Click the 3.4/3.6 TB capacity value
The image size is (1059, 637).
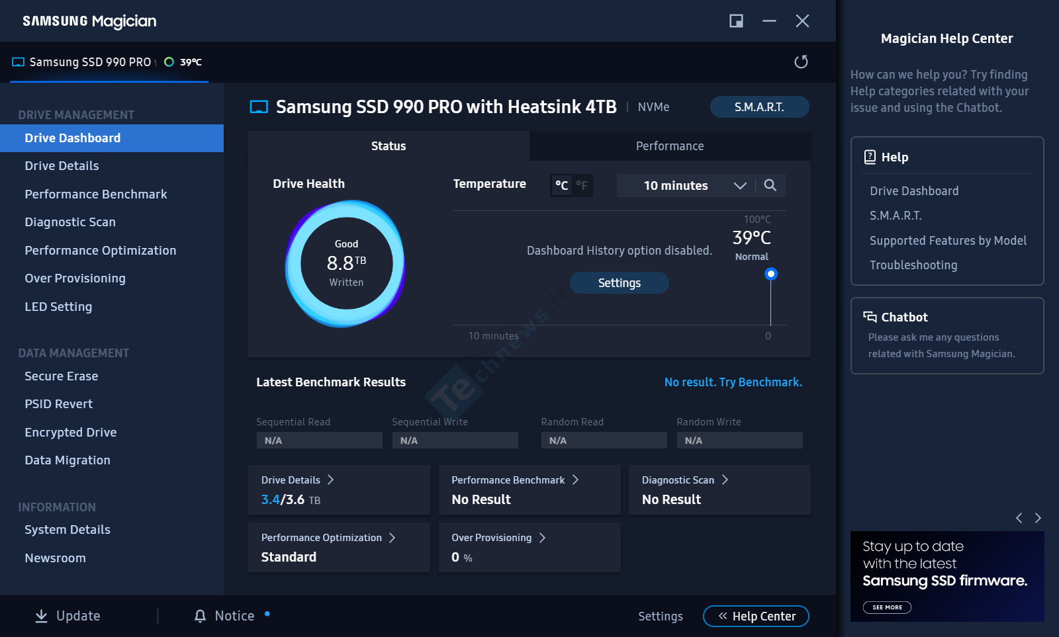click(x=291, y=500)
